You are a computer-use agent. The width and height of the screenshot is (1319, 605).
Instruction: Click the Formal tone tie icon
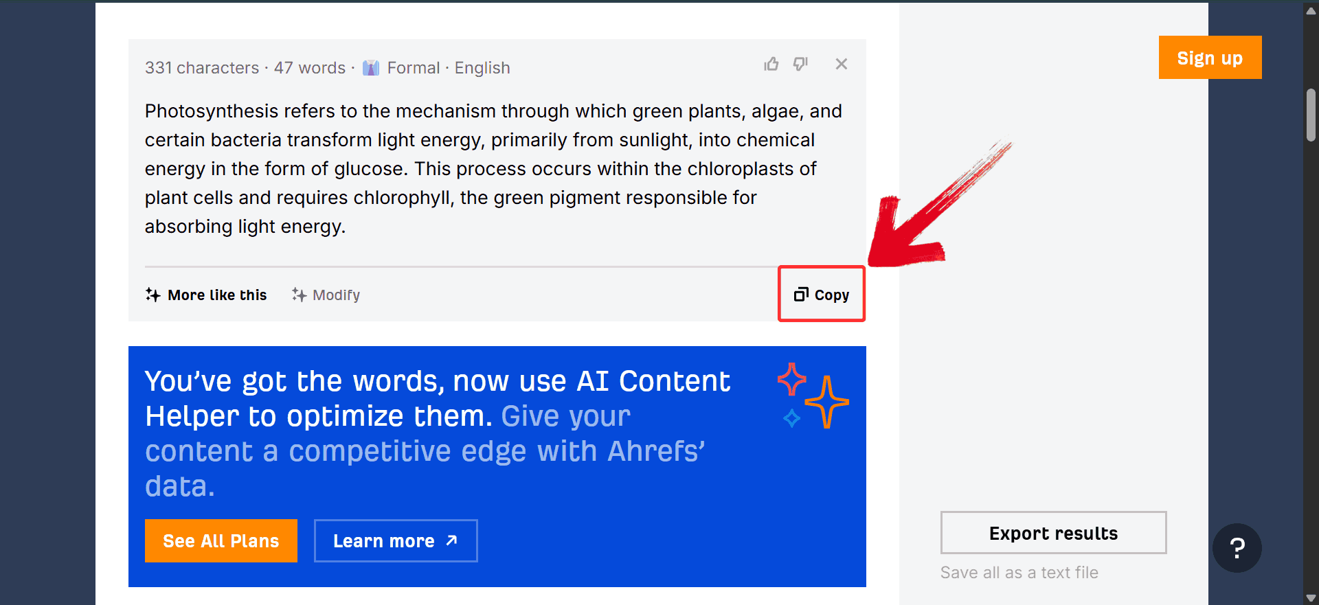pyautogui.click(x=371, y=68)
